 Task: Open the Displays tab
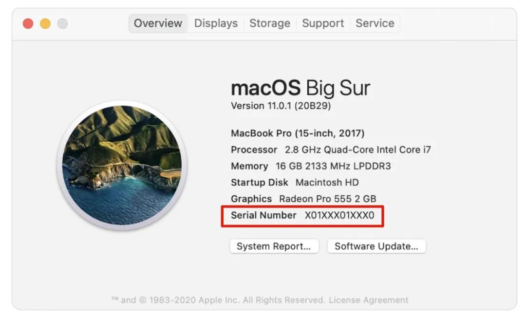216,23
